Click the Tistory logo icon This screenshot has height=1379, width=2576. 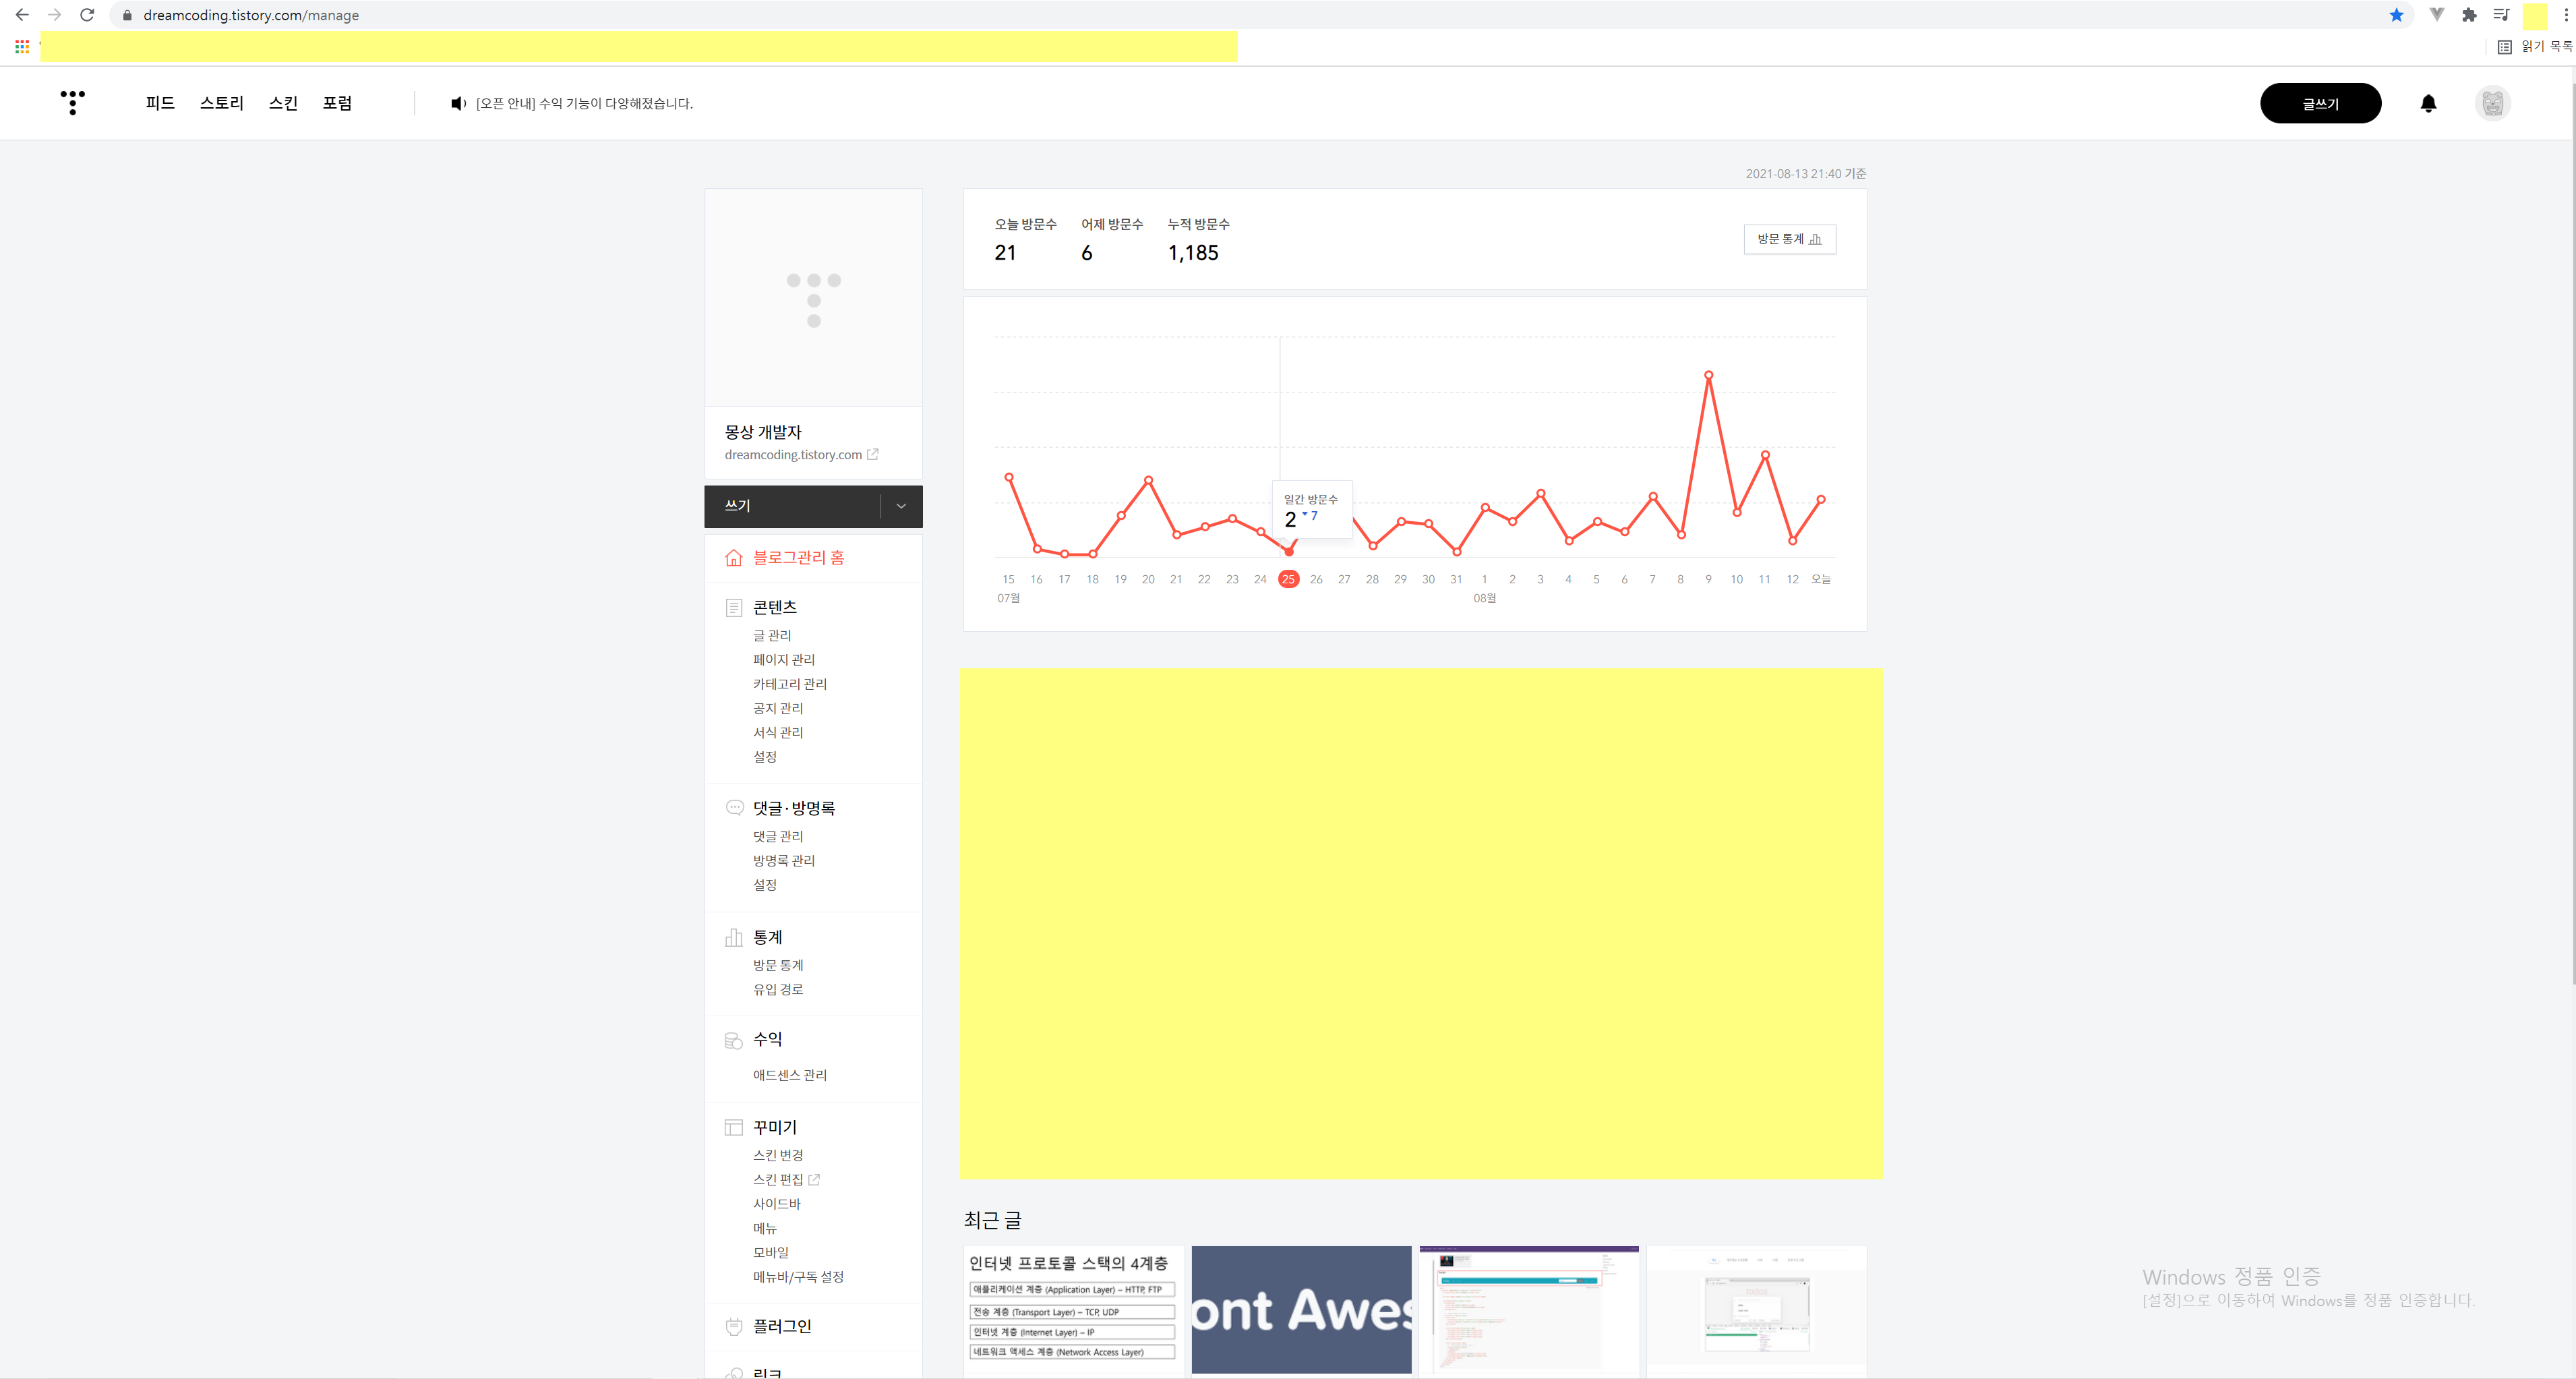(72, 103)
